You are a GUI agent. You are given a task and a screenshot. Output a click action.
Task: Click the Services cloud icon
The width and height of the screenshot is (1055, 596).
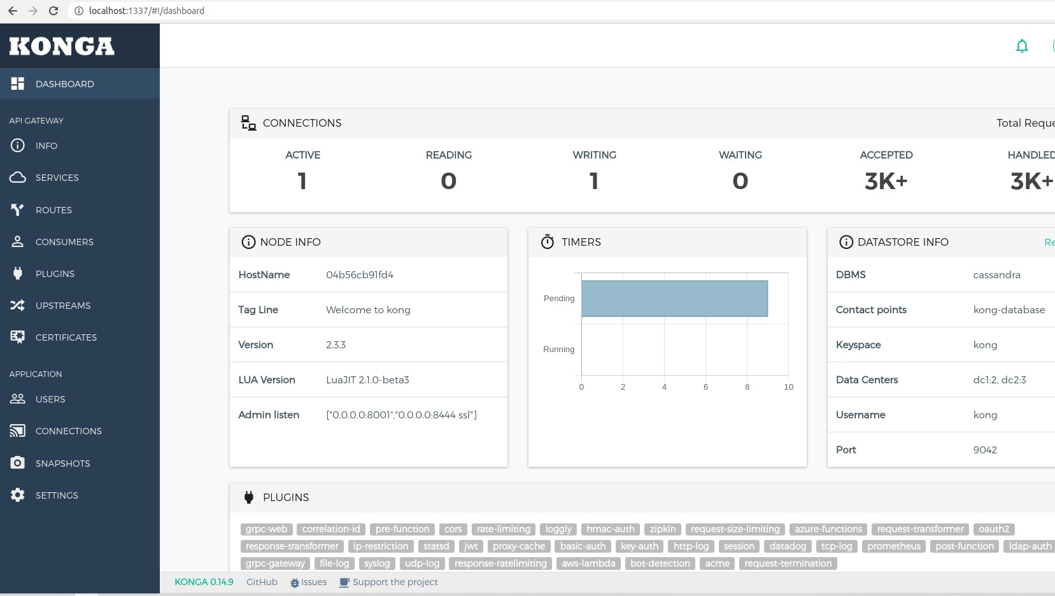click(18, 177)
